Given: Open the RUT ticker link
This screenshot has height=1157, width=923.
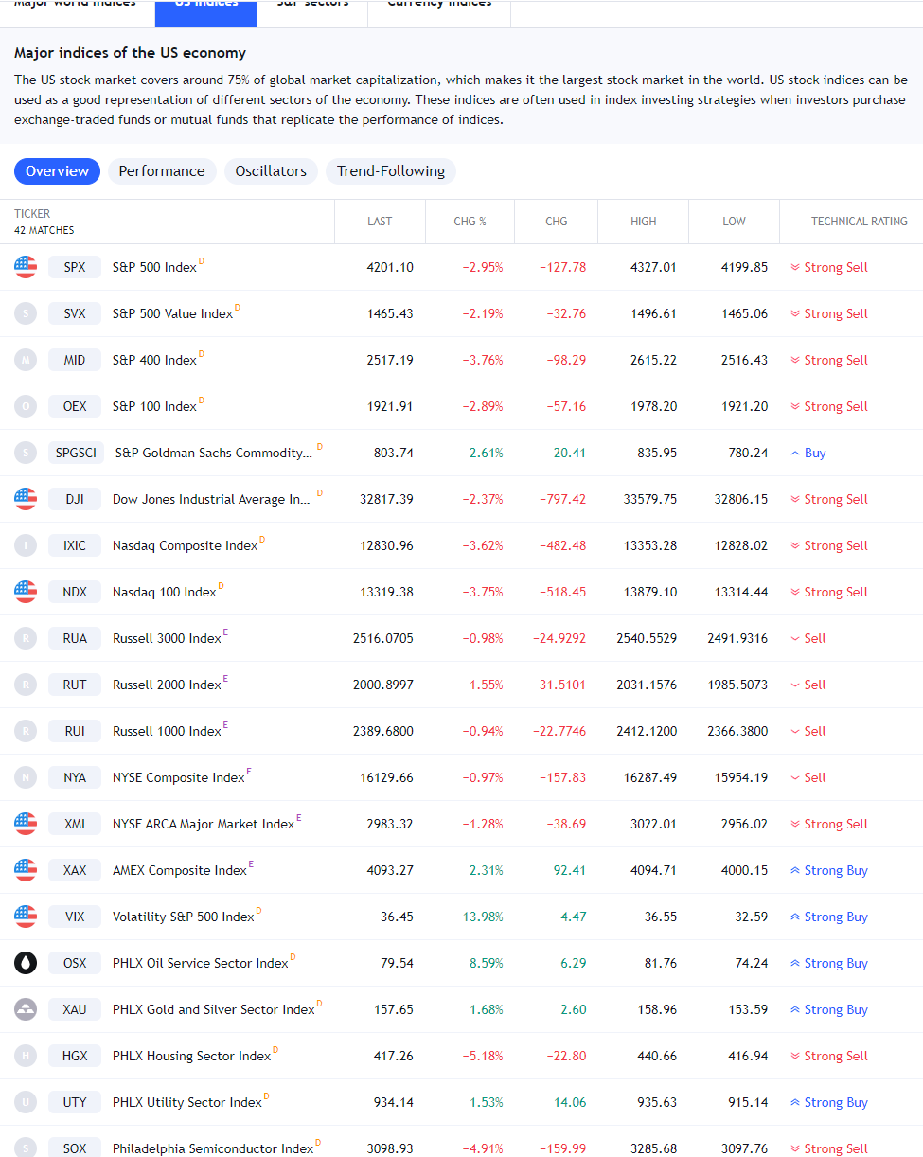Looking at the screenshot, I should click(x=75, y=685).
